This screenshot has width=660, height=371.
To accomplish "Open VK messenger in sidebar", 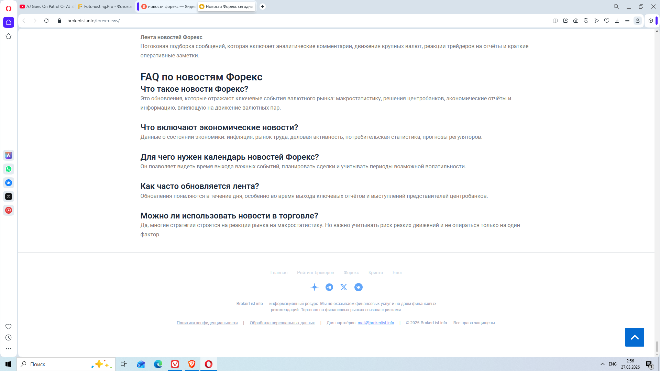I will pyautogui.click(x=9, y=183).
